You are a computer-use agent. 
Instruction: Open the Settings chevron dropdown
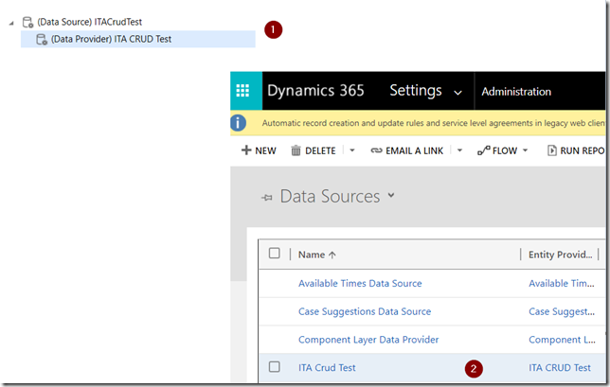click(x=457, y=93)
